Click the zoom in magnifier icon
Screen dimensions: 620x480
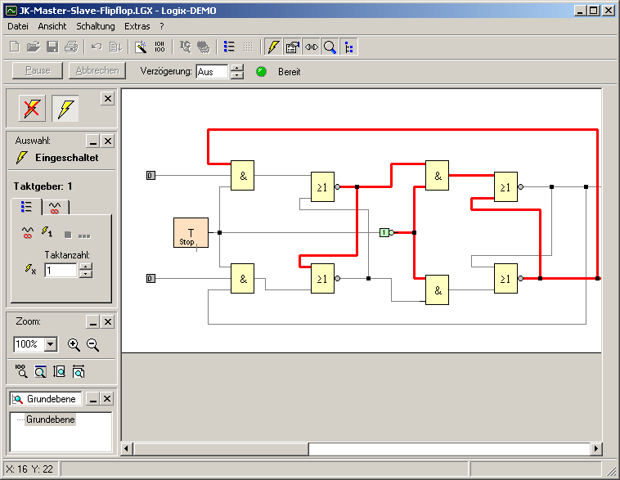coord(74,345)
